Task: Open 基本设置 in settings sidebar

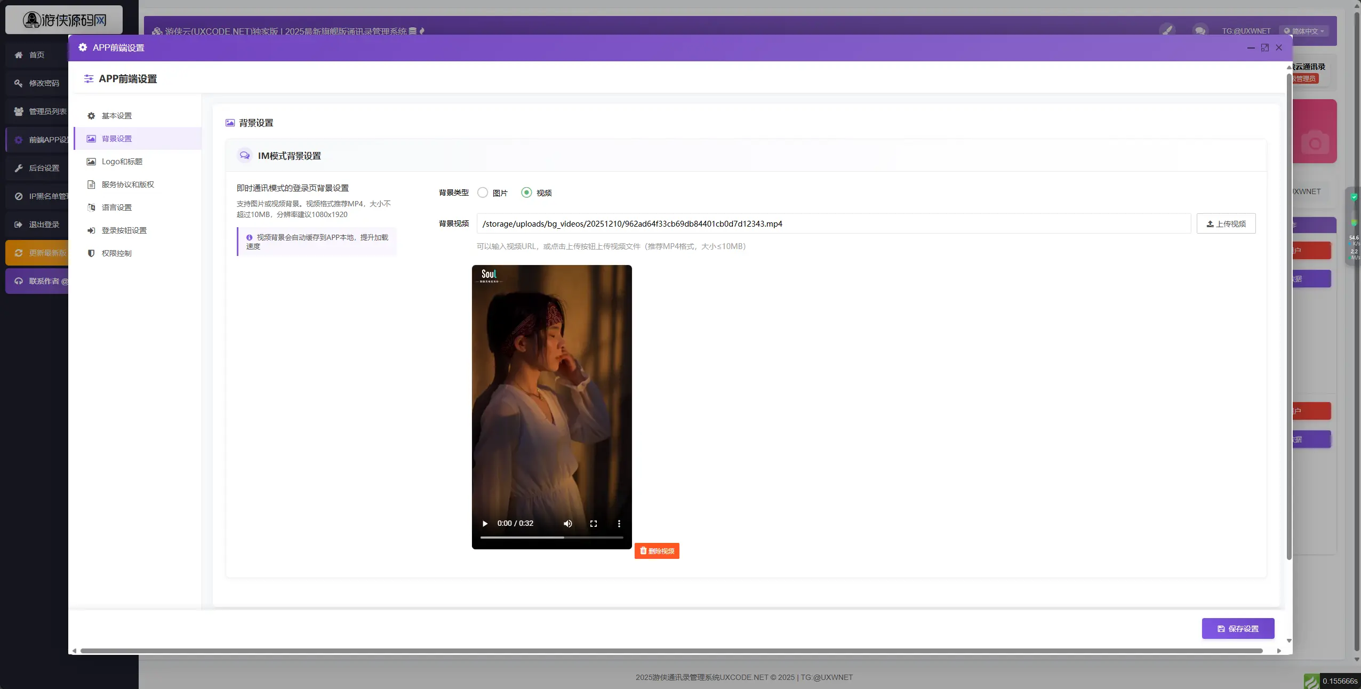Action: pos(117,116)
